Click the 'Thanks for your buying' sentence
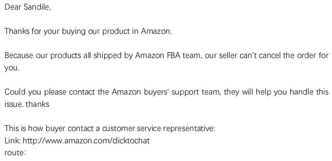 pos(88,31)
